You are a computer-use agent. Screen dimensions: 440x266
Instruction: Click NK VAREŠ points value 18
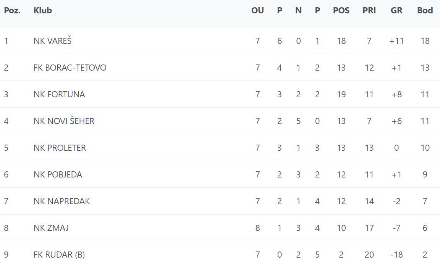coord(425,41)
